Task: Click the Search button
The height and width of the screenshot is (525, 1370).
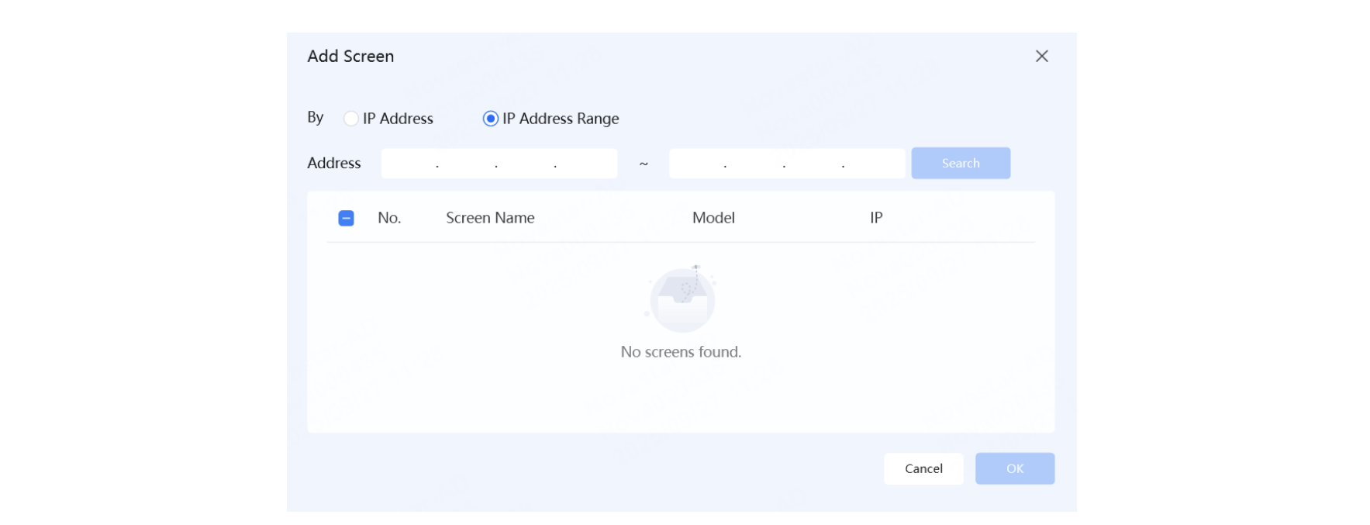Action: pos(960,163)
